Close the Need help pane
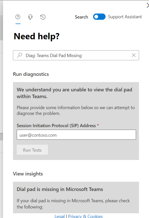The height and width of the screenshot is (218, 149). [148, 6]
